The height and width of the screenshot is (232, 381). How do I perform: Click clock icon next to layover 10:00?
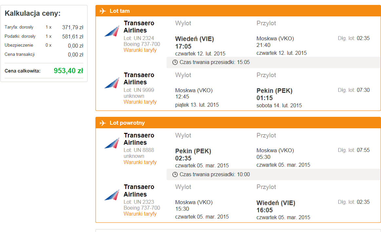[x=175, y=174]
